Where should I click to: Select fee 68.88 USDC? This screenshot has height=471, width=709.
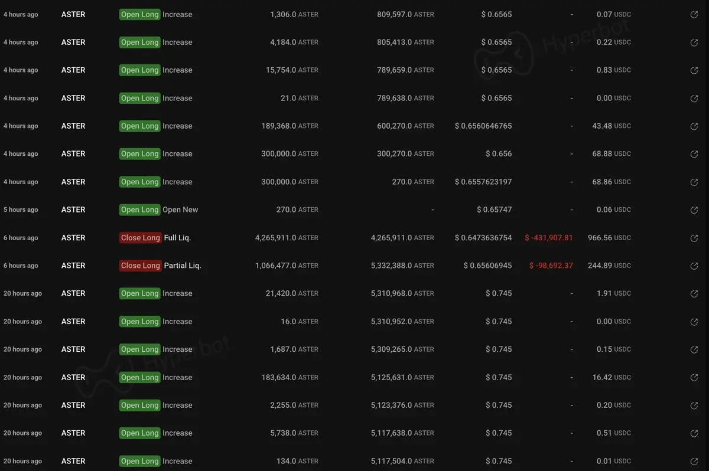click(x=612, y=153)
